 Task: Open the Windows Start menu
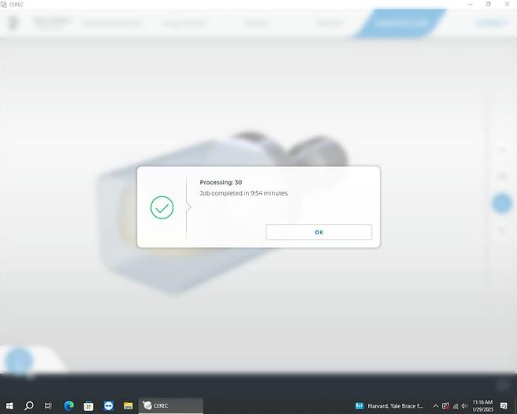(x=9, y=405)
